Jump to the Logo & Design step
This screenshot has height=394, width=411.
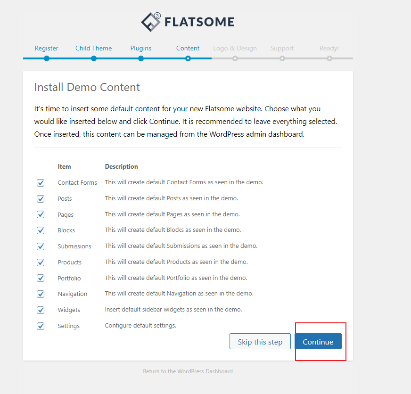click(x=235, y=48)
